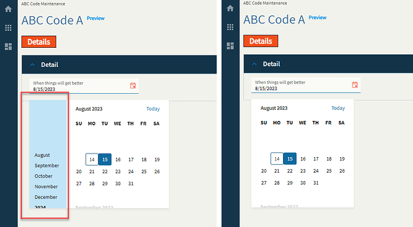The image size is (413, 227).
Task: Choose November from the month list
Action: click(46, 186)
